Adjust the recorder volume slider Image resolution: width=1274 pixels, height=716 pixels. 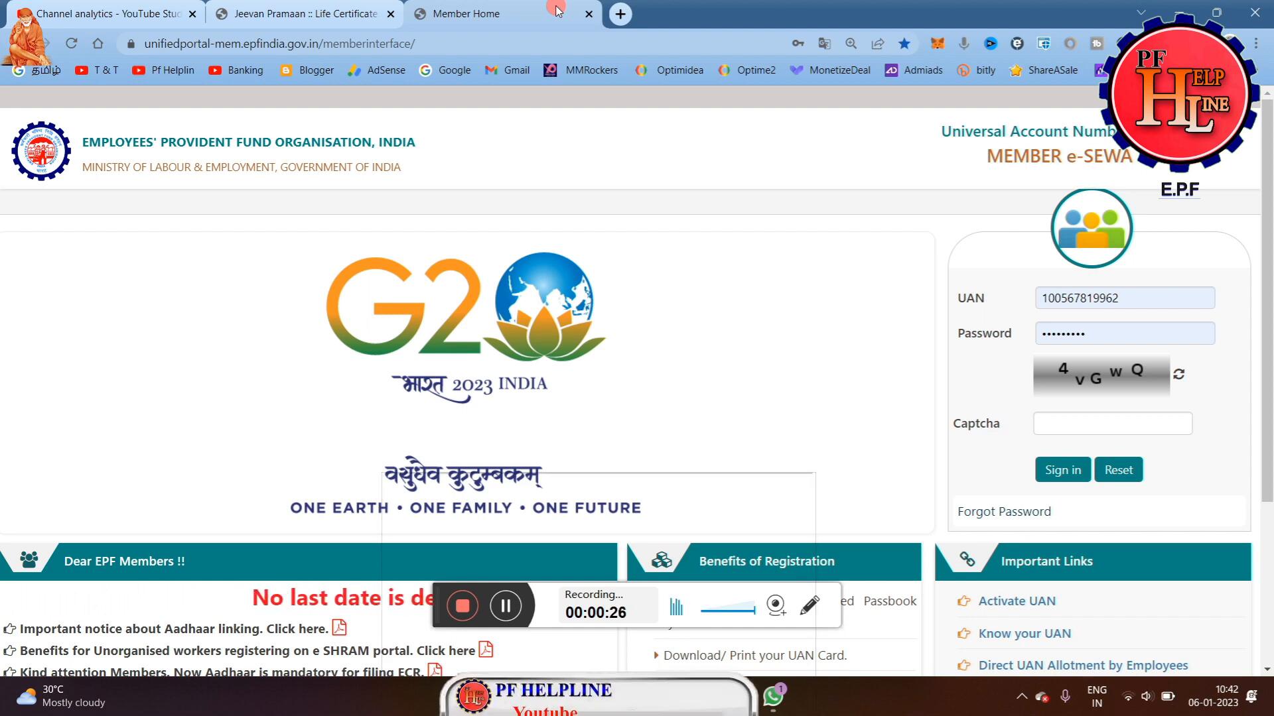click(728, 609)
